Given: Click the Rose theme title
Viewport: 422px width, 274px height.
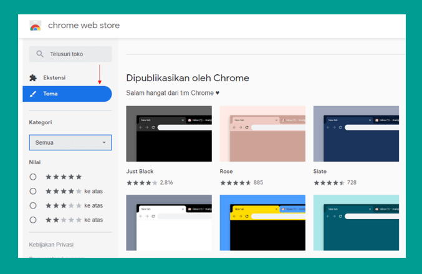Looking at the screenshot, I should [x=226, y=172].
